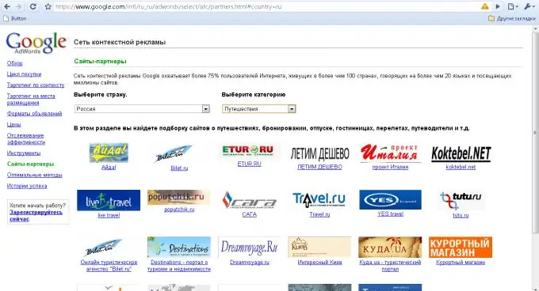Bookmark page using the star icon

[x=48, y=6]
